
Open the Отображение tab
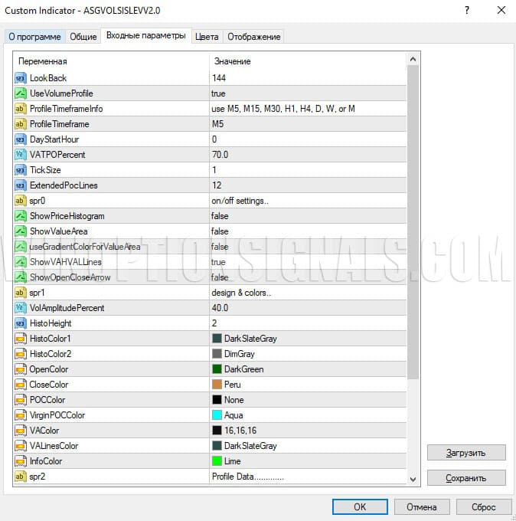point(254,36)
